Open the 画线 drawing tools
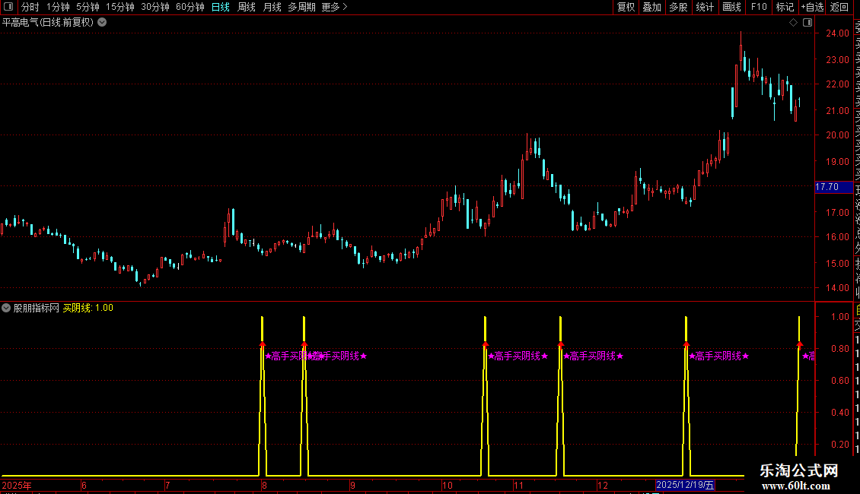The height and width of the screenshot is (494, 860). click(x=731, y=7)
